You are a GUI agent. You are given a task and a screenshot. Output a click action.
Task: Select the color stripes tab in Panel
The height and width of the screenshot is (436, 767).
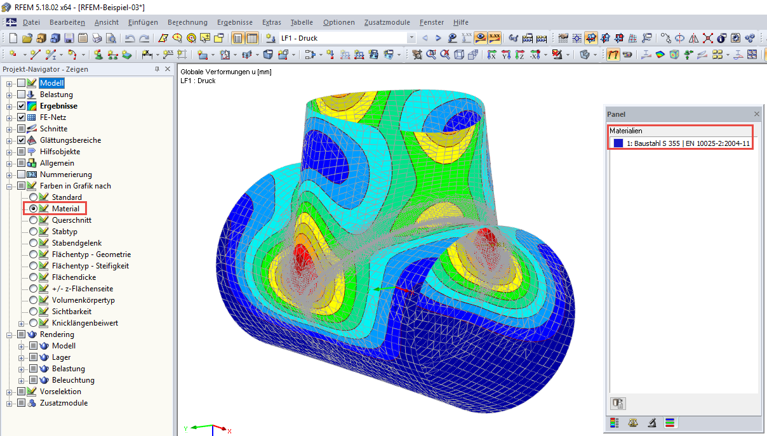[x=670, y=423]
